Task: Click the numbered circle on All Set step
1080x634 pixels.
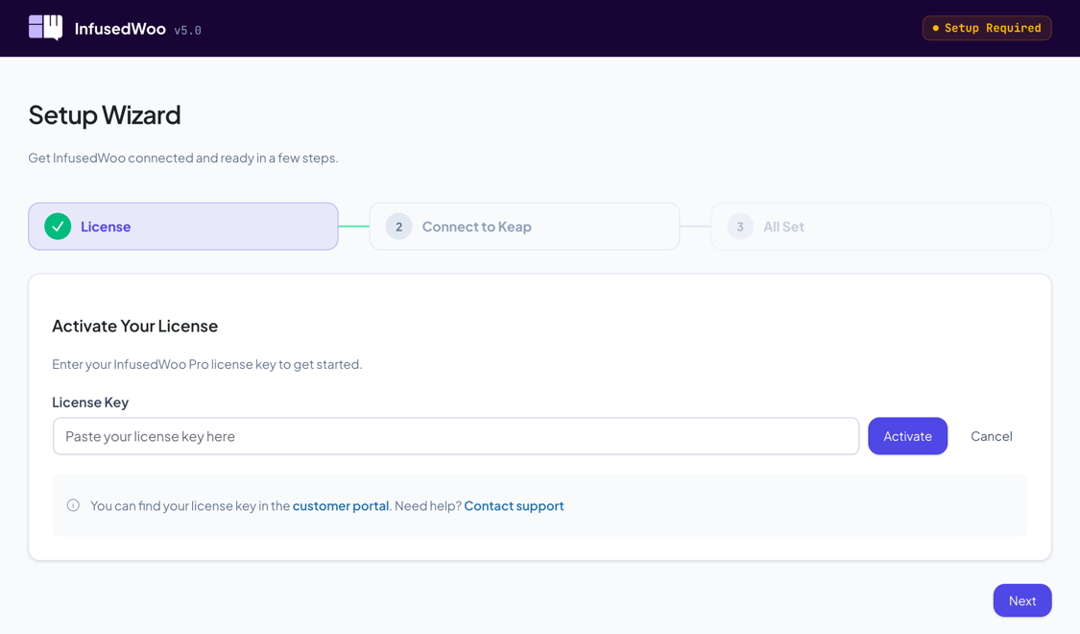Action: click(x=739, y=226)
